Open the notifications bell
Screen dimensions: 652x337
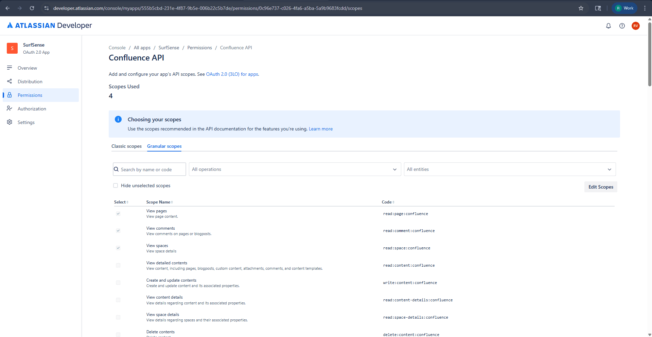click(609, 25)
